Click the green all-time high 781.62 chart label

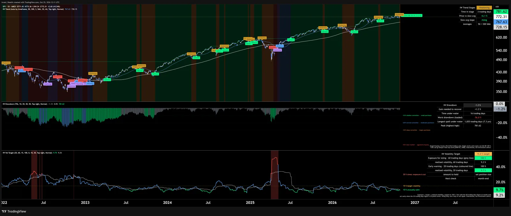click(x=412, y=15)
